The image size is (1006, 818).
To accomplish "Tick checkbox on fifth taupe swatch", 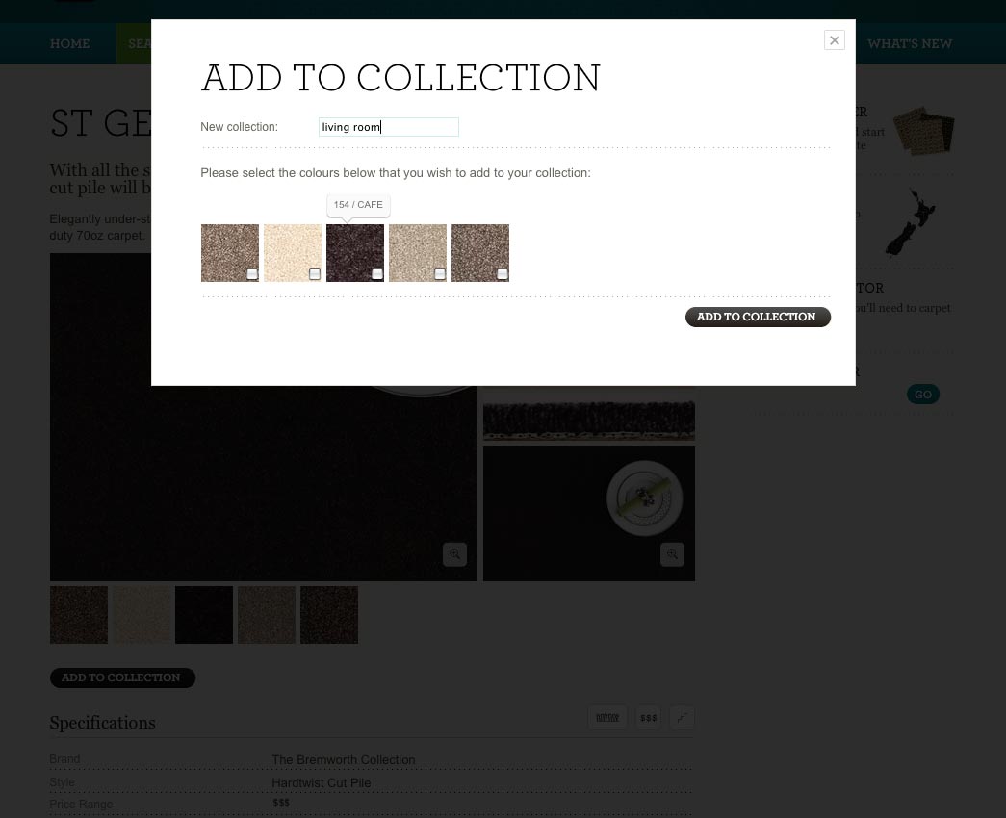I will (x=503, y=274).
